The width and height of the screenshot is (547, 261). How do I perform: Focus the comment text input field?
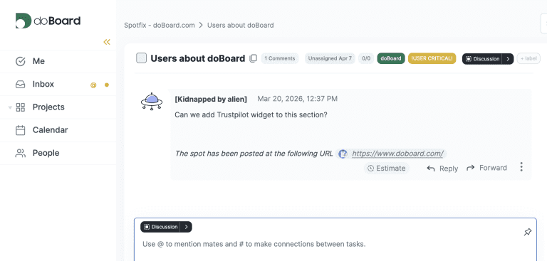[x=335, y=244]
